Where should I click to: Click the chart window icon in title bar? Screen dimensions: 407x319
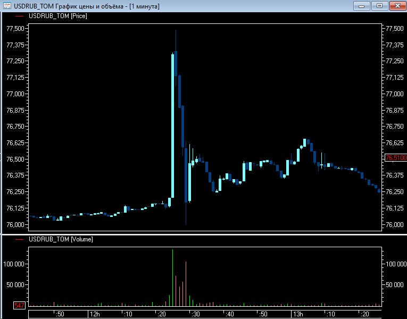[7, 6]
